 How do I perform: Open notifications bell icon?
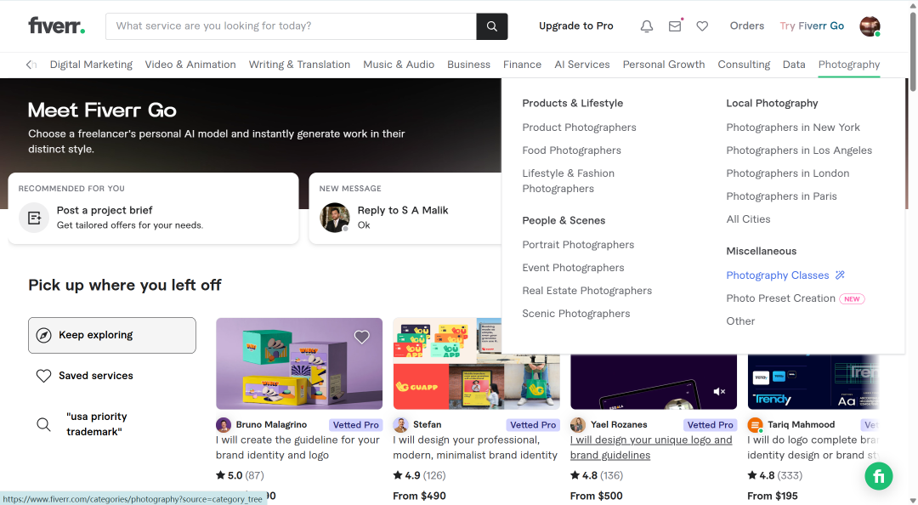(646, 26)
